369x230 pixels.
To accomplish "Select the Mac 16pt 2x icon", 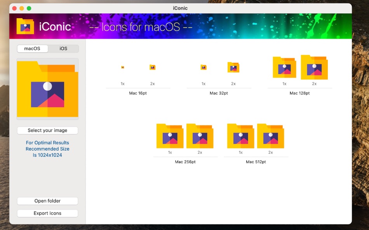I will 153,67.
